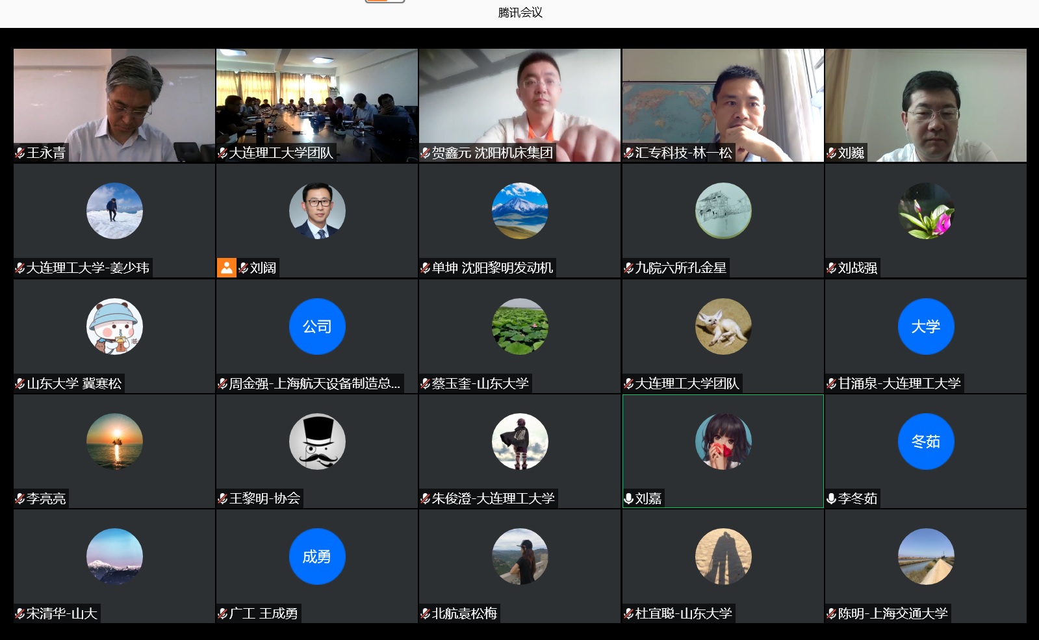
Task: Click the 腾讯会议 window title
Action: point(520,12)
